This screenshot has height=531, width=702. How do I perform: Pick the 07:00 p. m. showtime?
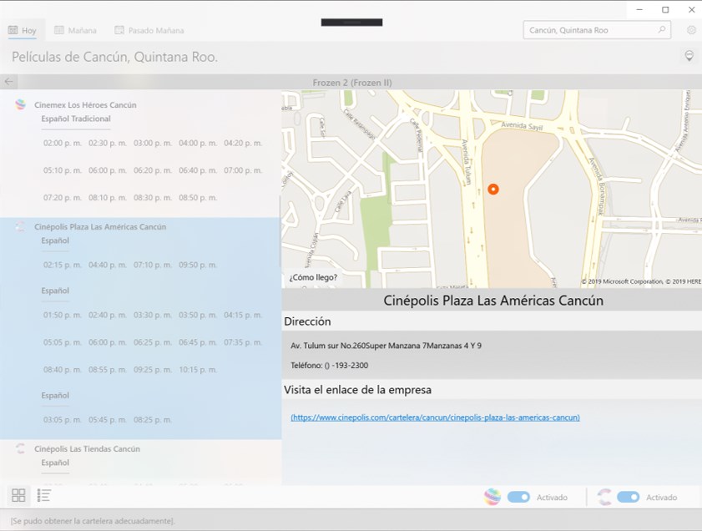point(243,170)
